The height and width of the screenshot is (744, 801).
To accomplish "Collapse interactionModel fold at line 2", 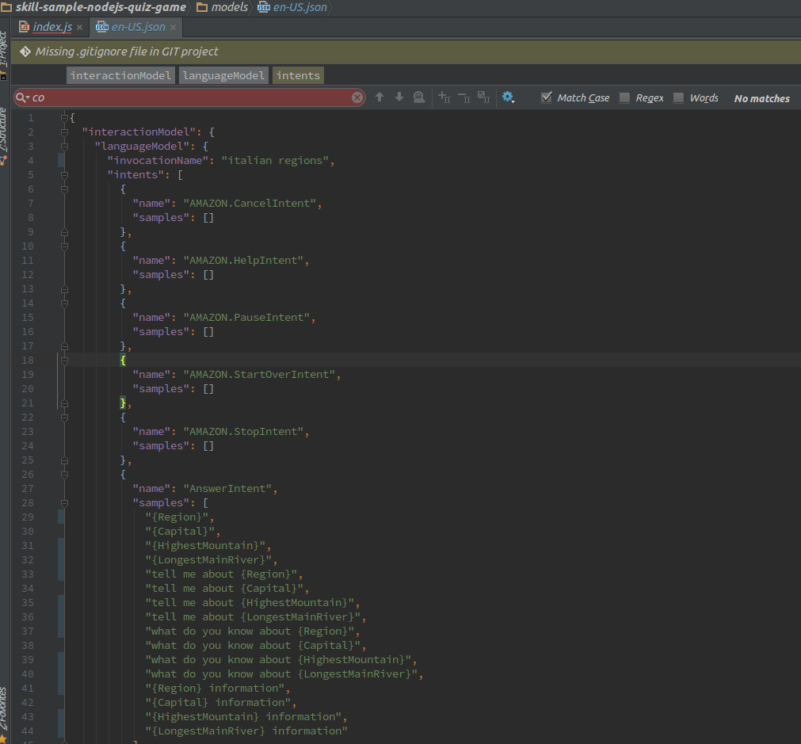I will click(x=64, y=132).
